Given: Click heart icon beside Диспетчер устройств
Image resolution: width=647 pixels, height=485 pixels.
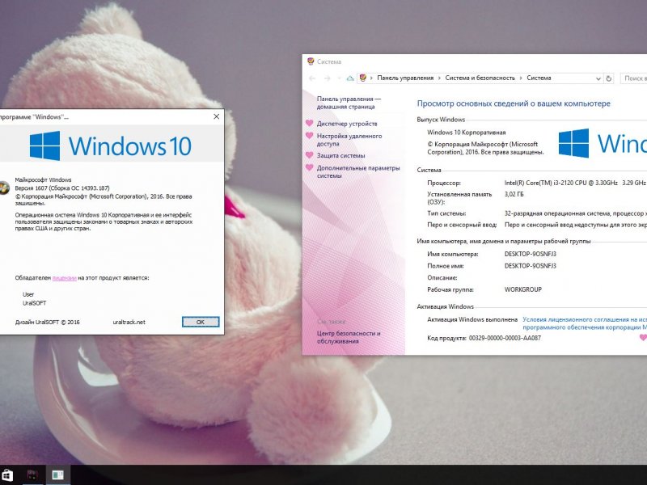Looking at the screenshot, I should point(310,123).
